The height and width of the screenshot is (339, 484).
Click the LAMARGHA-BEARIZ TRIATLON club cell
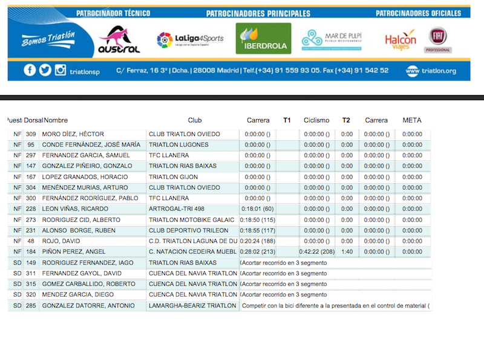click(192, 306)
